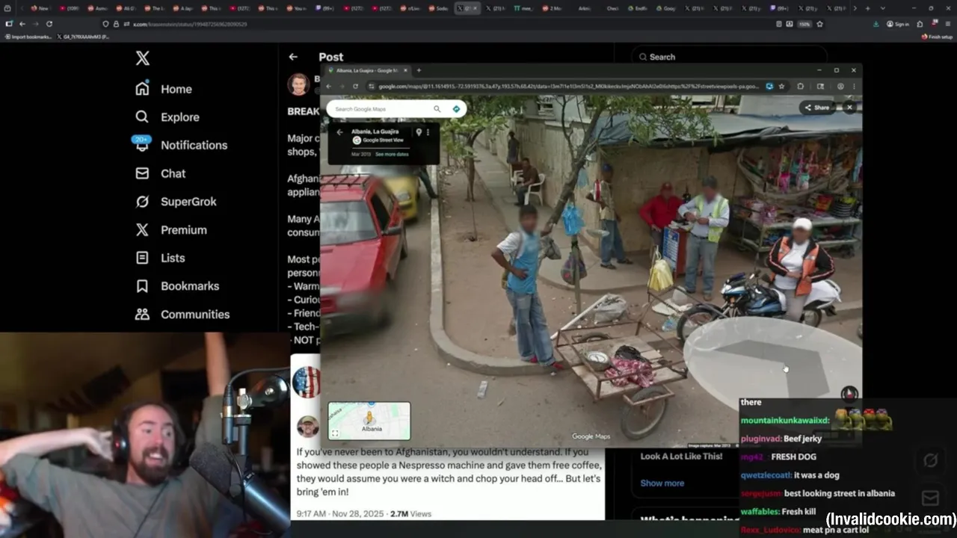957x538 pixels.
Task: Click the back arrow beside Post heading
Action: 293,57
